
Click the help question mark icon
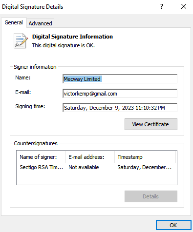(162, 6)
